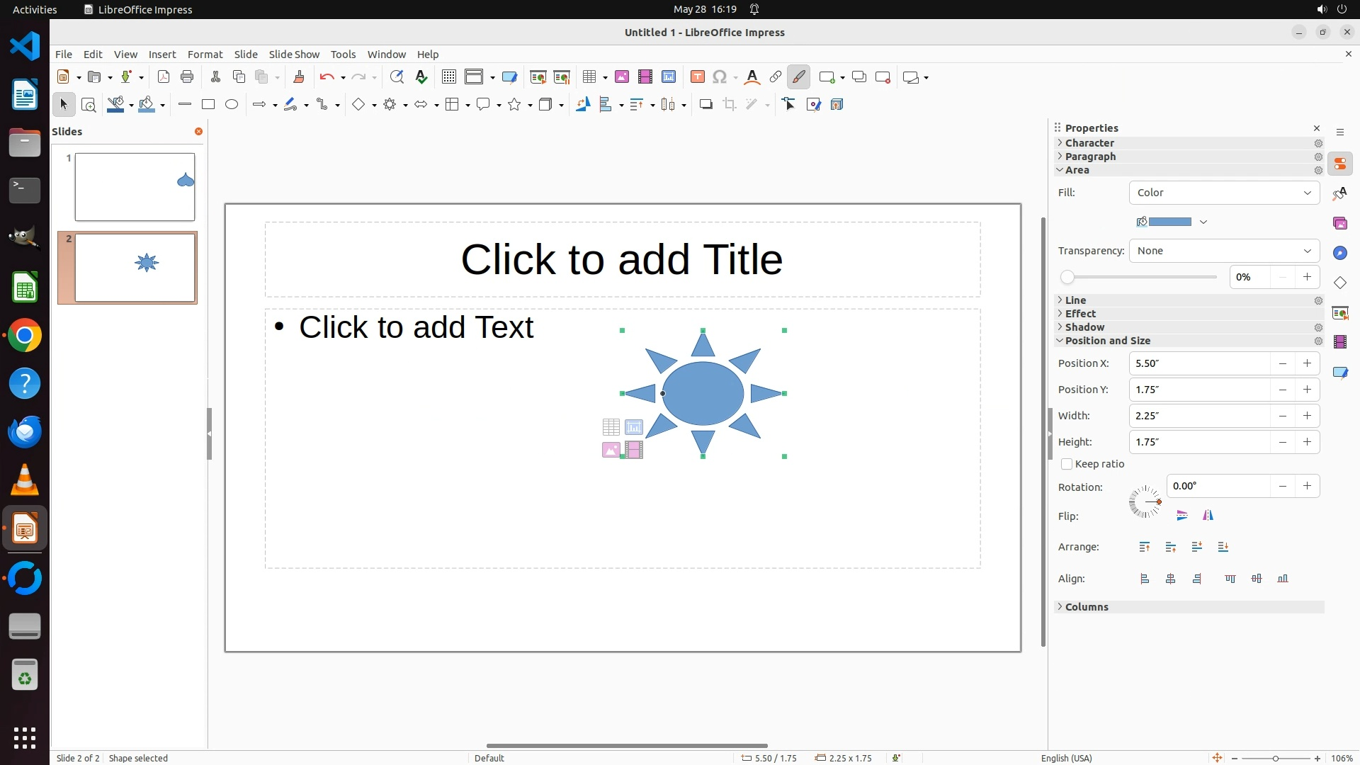Select the Ellipse drawing tool
The image size is (1360, 765).
[232, 105]
